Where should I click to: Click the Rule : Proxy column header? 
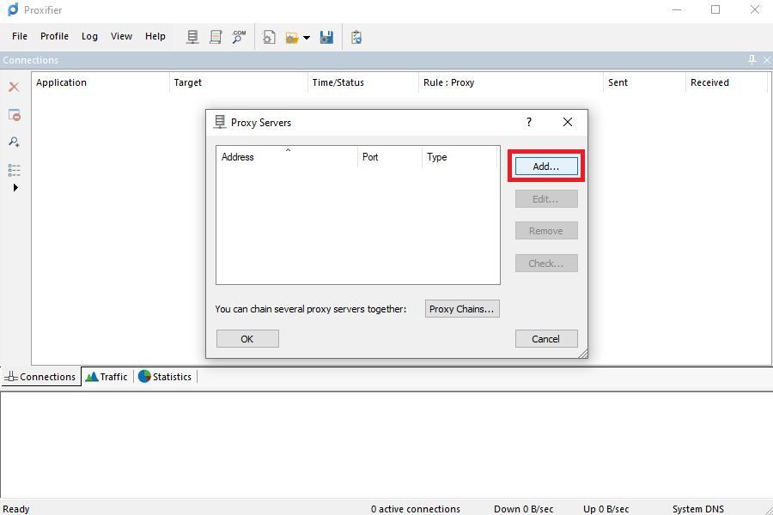pyautogui.click(x=511, y=82)
